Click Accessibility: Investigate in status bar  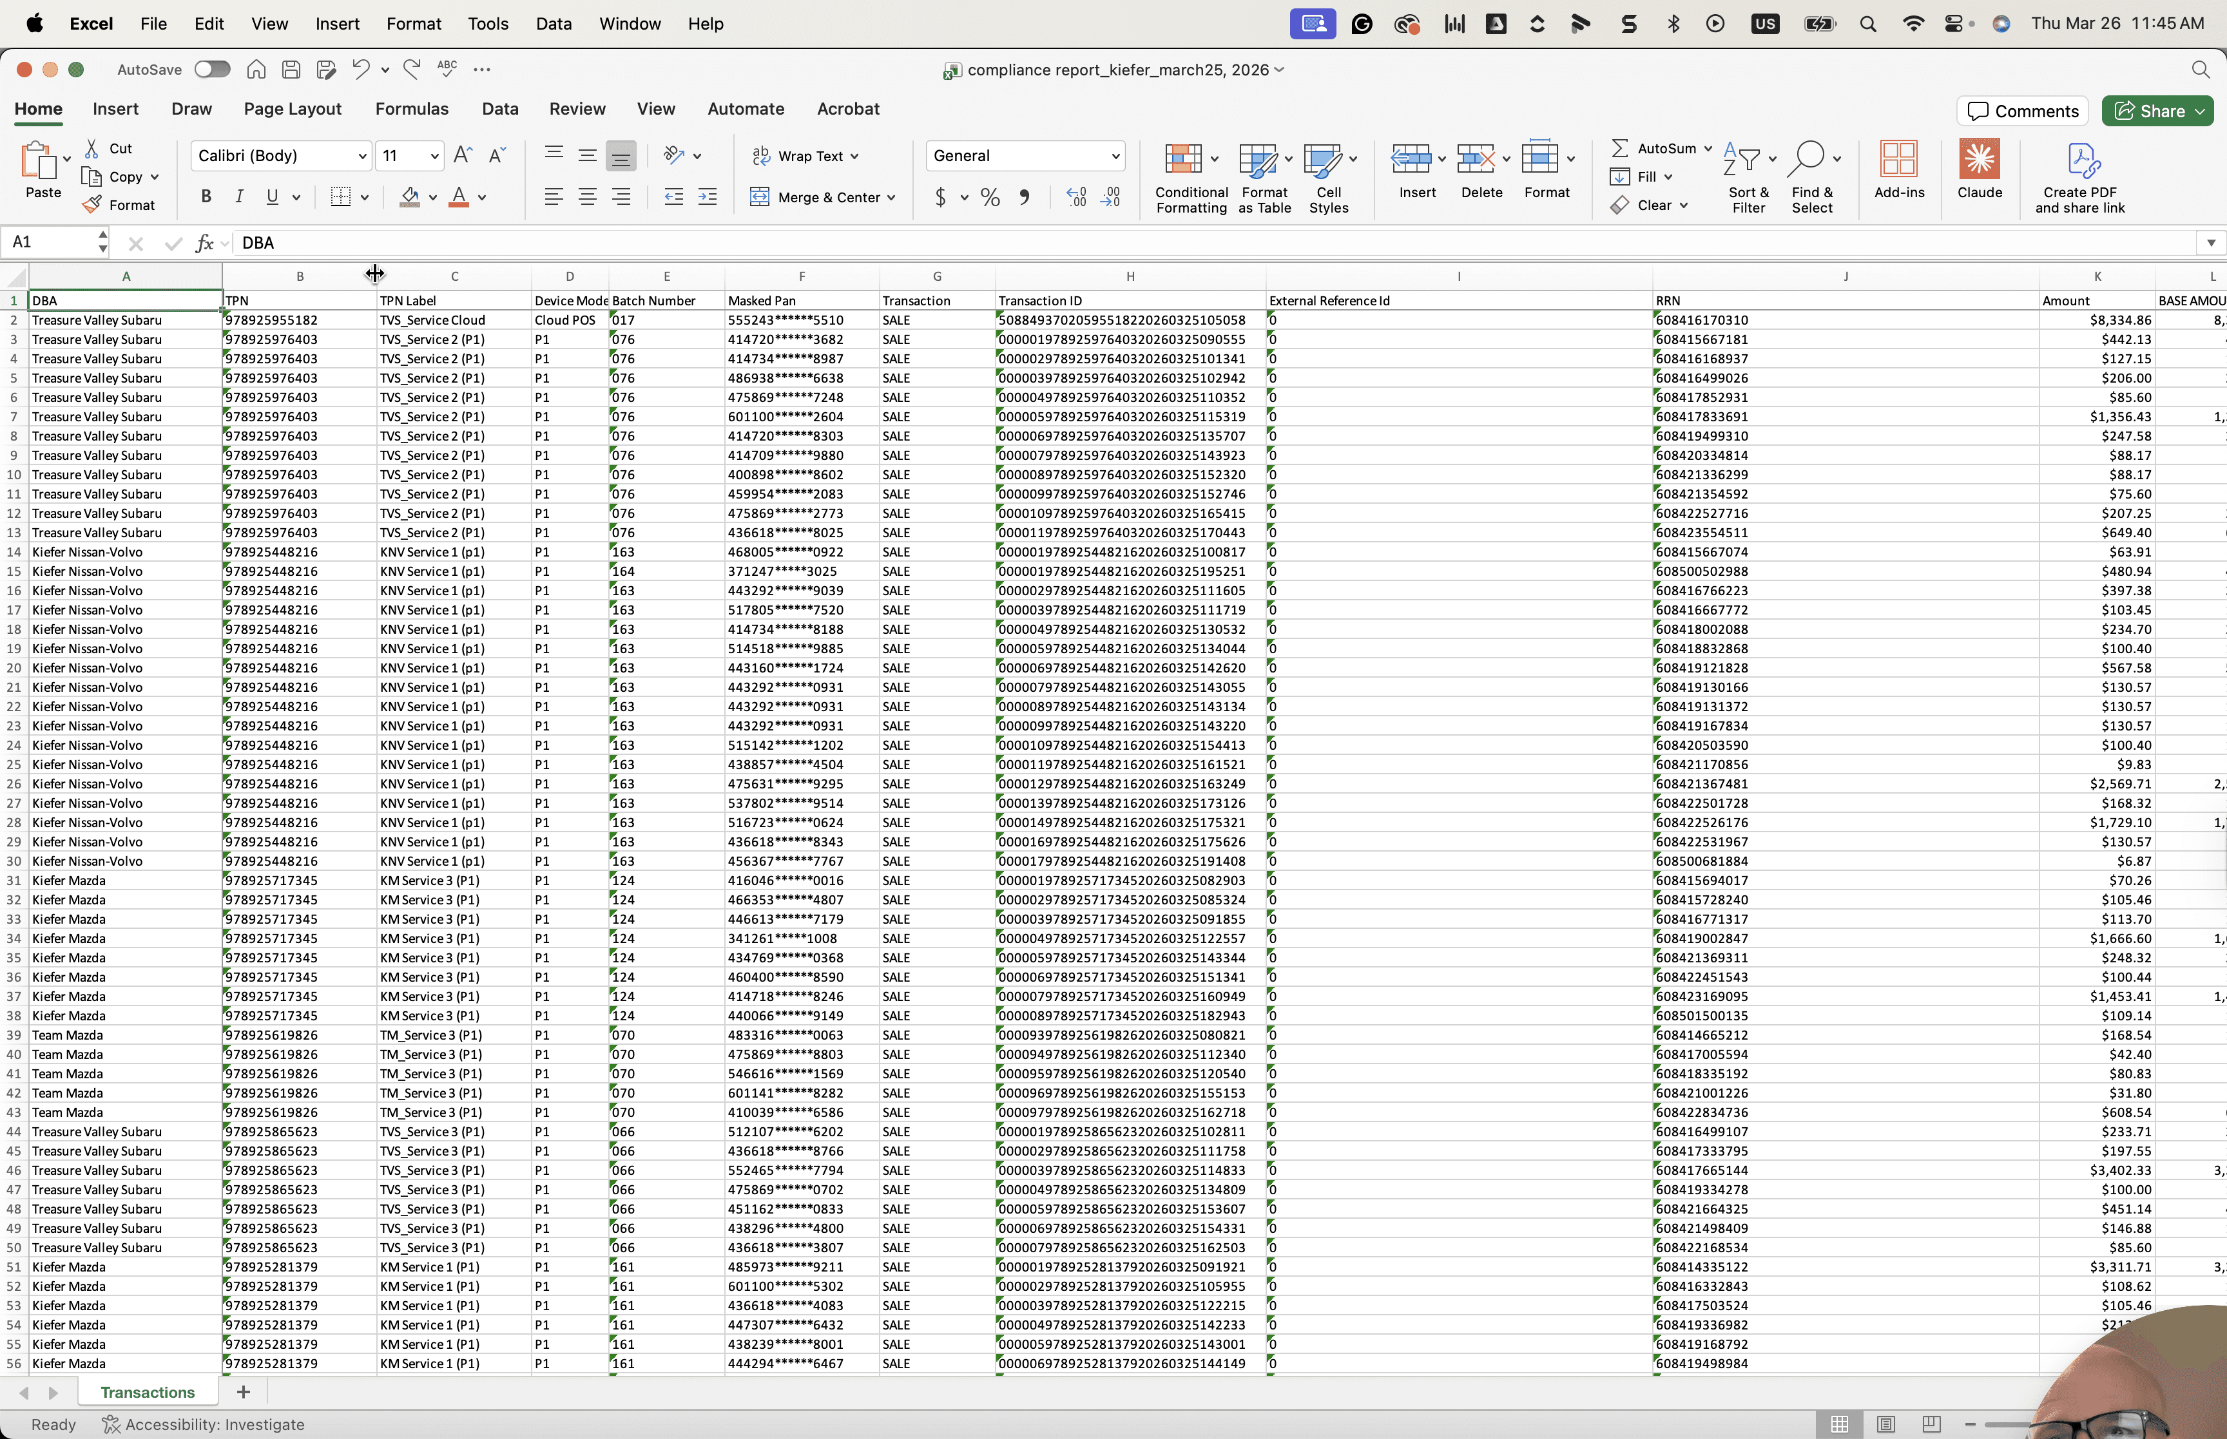(x=203, y=1424)
